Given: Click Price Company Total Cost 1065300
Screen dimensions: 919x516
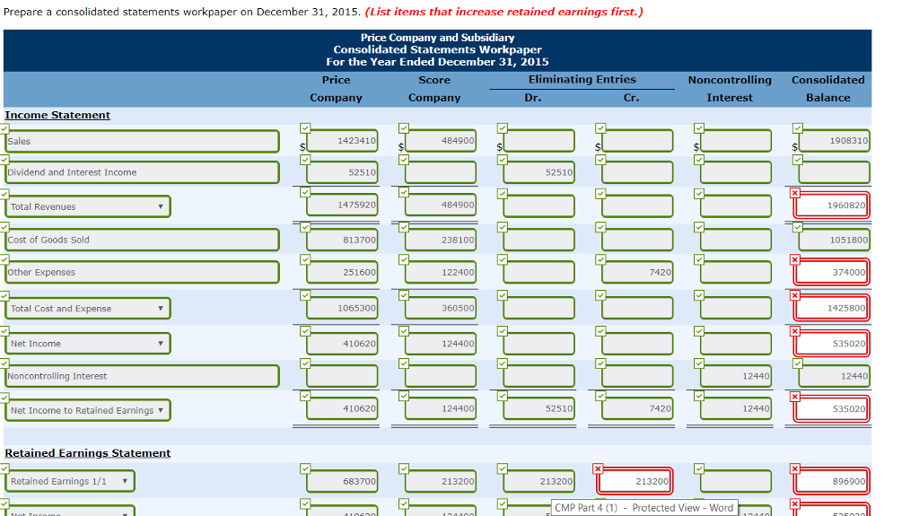Looking at the screenshot, I should click(342, 308).
